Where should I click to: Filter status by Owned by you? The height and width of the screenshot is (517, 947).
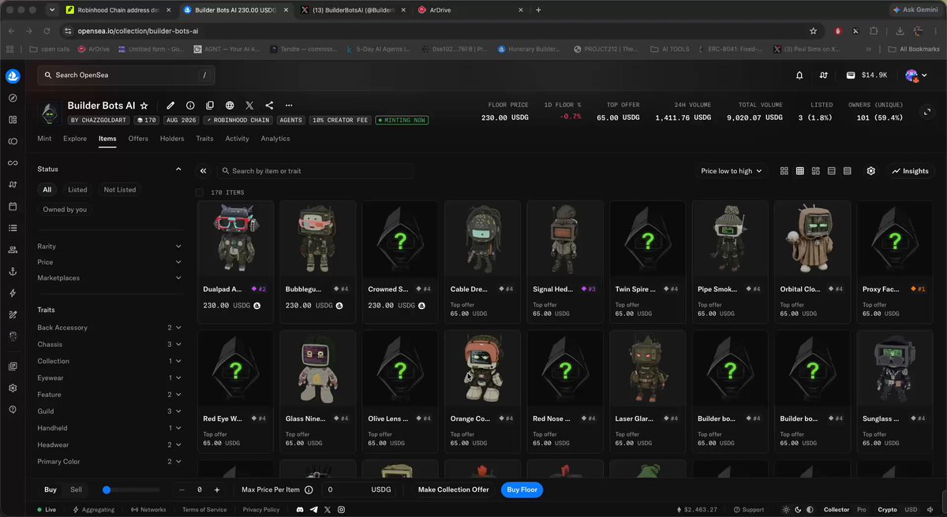(x=65, y=210)
